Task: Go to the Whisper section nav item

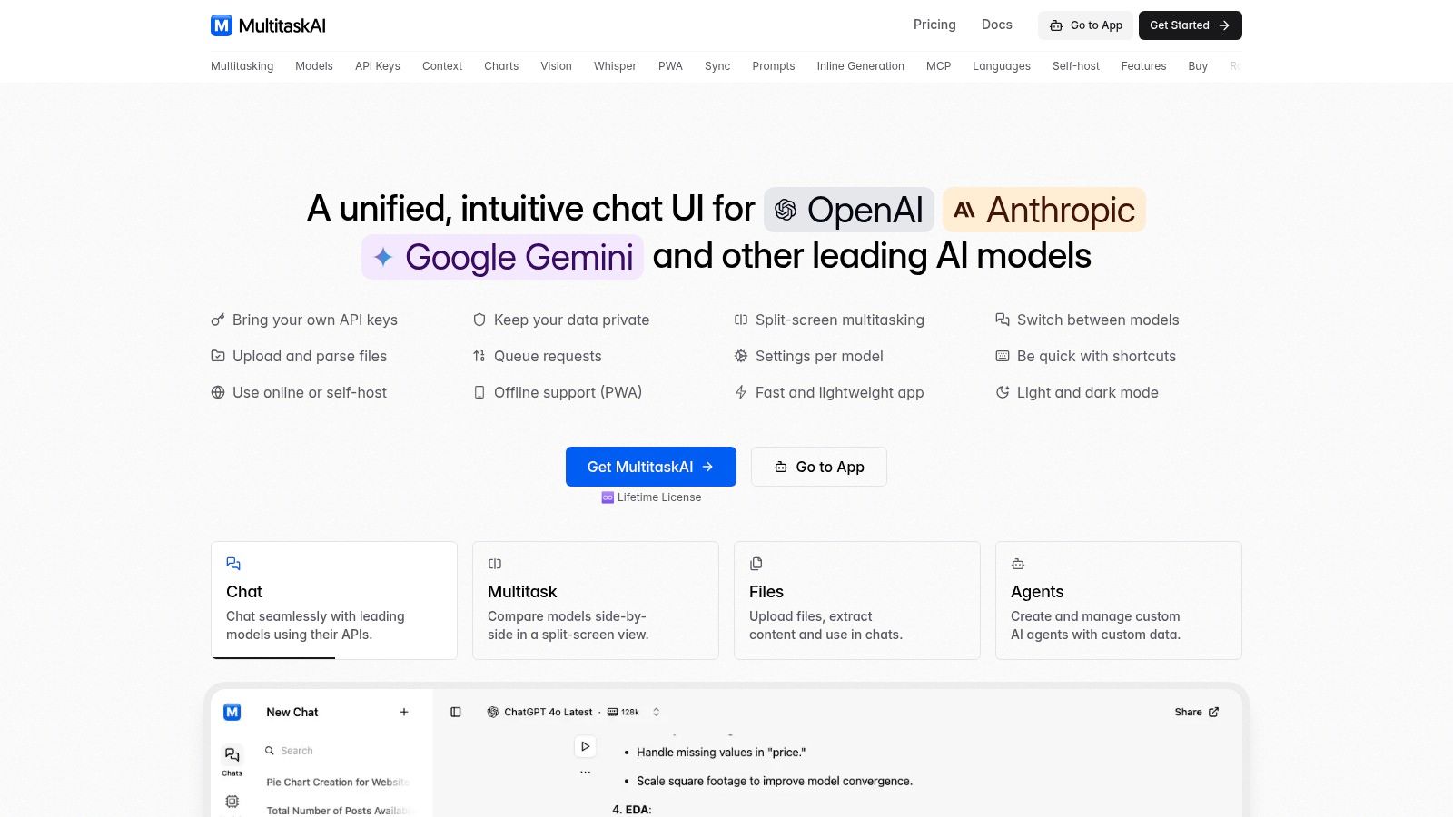Action: (615, 66)
